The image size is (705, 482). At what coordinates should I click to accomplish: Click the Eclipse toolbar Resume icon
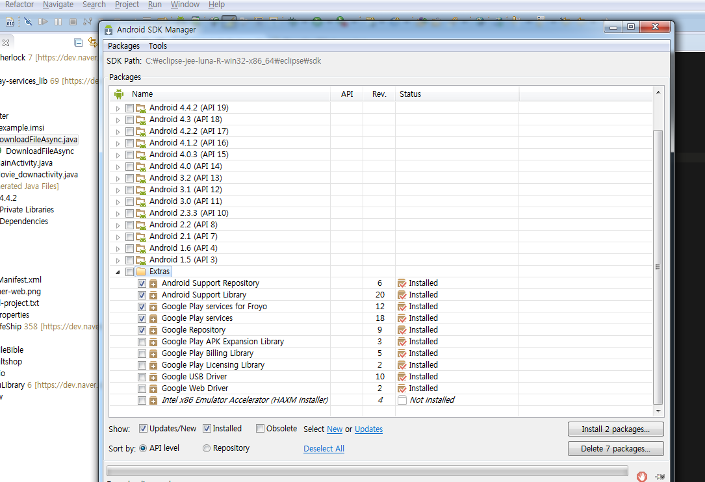(43, 21)
